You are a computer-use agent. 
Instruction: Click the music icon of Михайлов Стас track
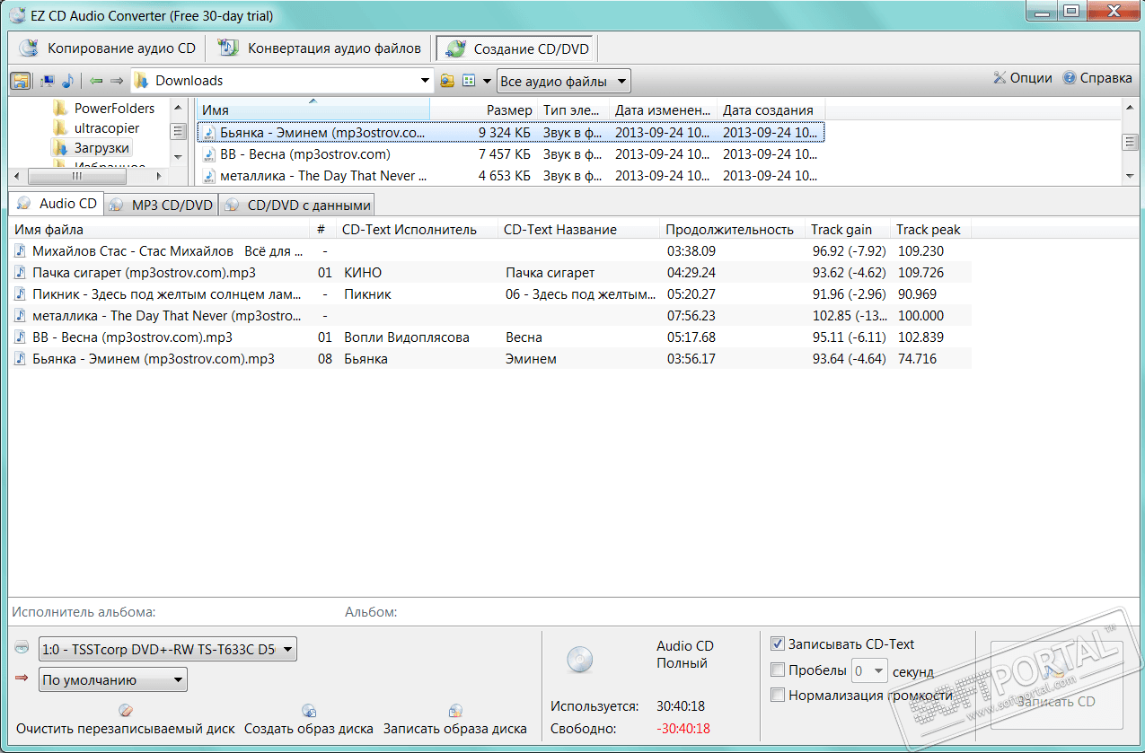pos(21,251)
